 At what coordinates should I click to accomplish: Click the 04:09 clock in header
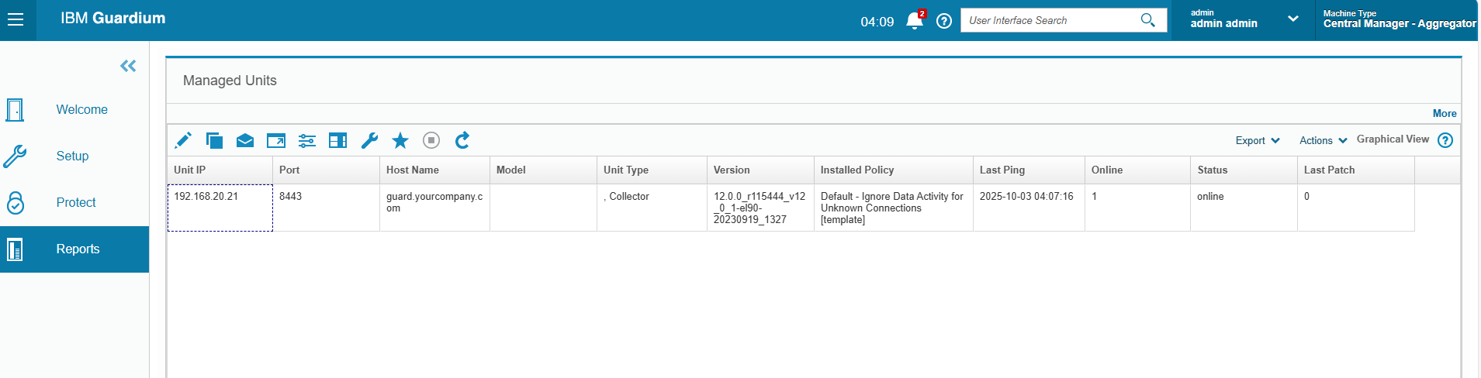(x=877, y=22)
